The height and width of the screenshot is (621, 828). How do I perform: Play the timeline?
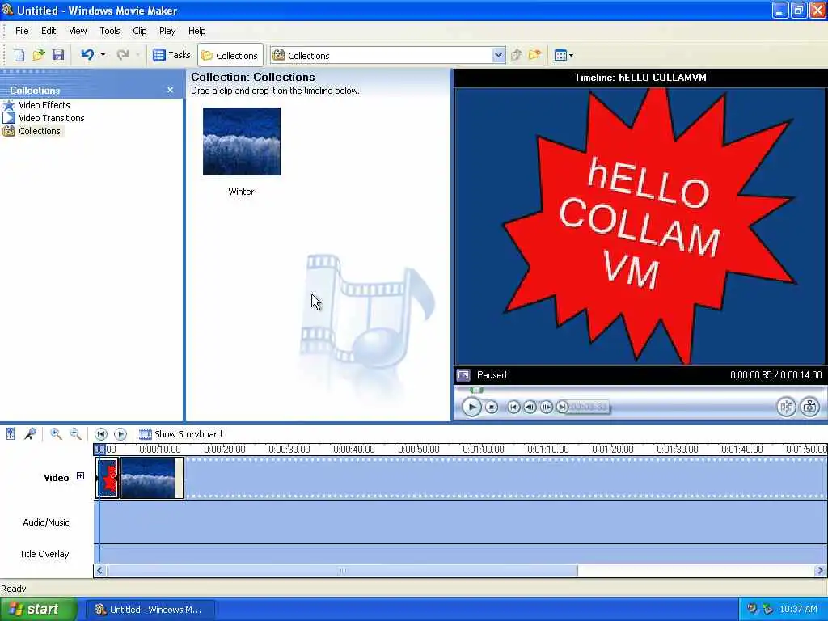[120, 434]
